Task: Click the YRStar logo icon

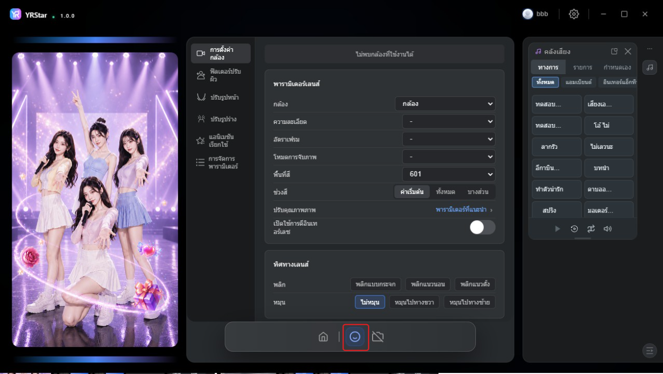Action: pos(15,14)
